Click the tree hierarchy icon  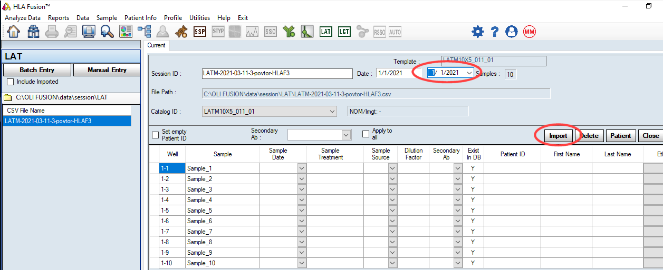(x=144, y=32)
